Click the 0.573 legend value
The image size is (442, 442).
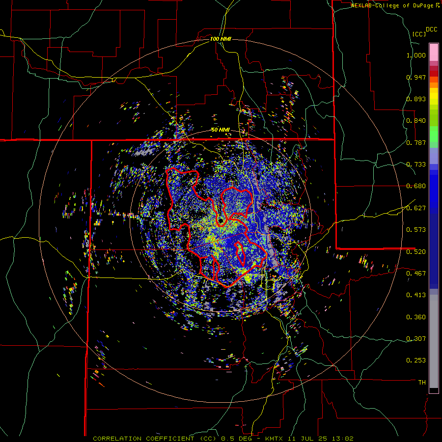[x=416, y=230]
